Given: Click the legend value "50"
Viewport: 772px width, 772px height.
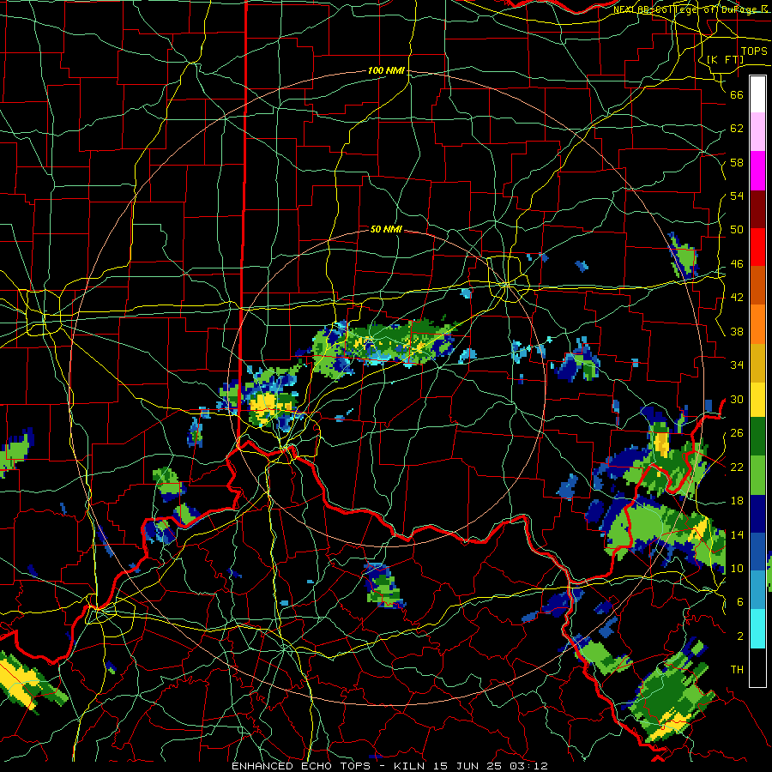Looking at the screenshot, I should (x=737, y=230).
